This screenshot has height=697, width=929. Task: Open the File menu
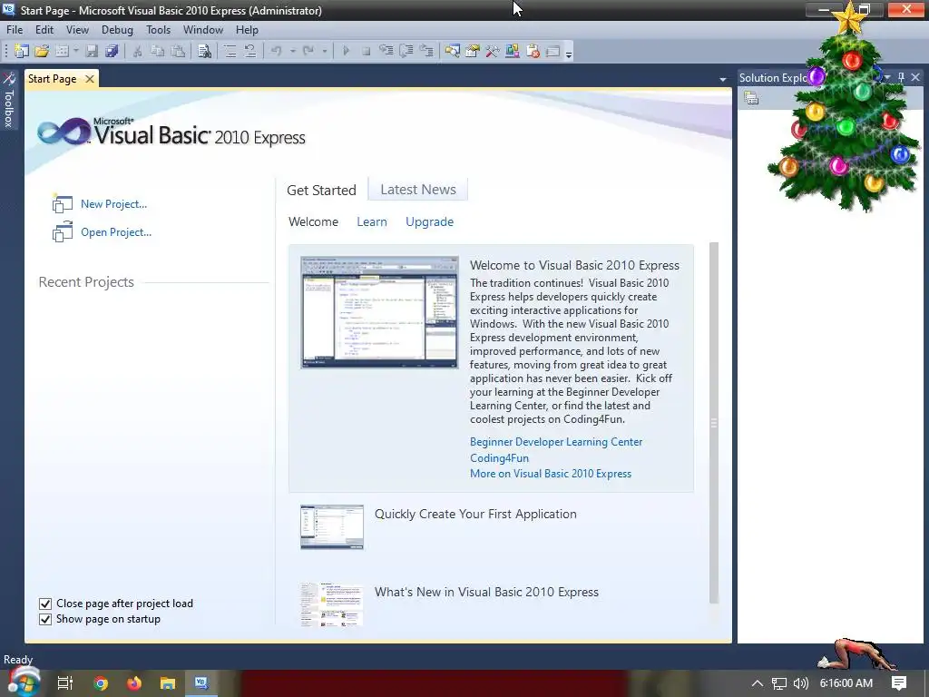click(x=15, y=30)
